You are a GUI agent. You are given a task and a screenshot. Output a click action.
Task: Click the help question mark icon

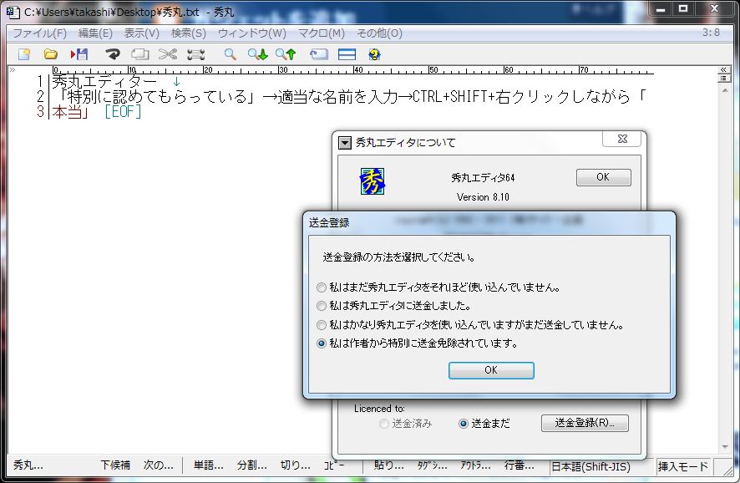point(374,54)
